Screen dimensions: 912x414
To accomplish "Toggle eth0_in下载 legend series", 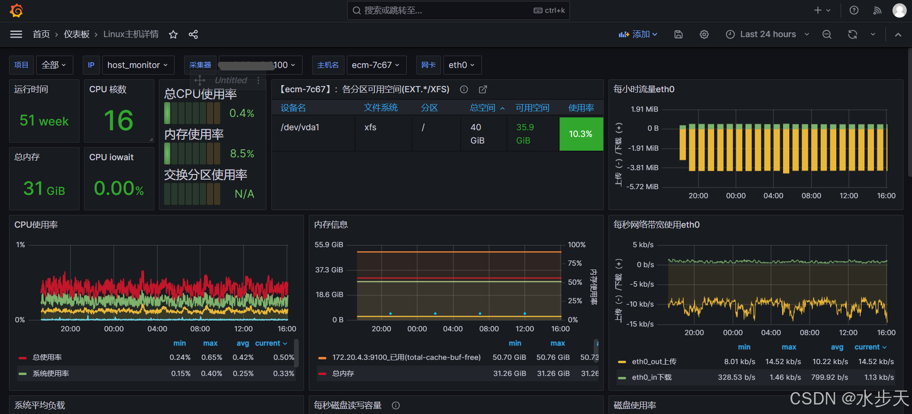I will (x=652, y=377).
